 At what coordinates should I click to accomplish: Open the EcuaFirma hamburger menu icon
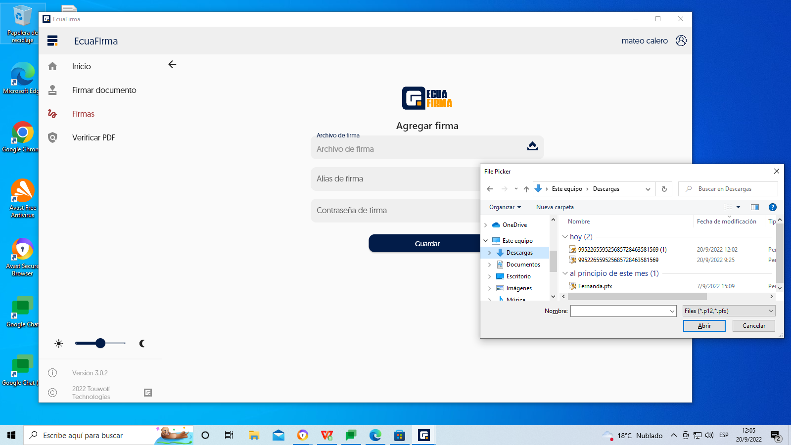tap(52, 41)
